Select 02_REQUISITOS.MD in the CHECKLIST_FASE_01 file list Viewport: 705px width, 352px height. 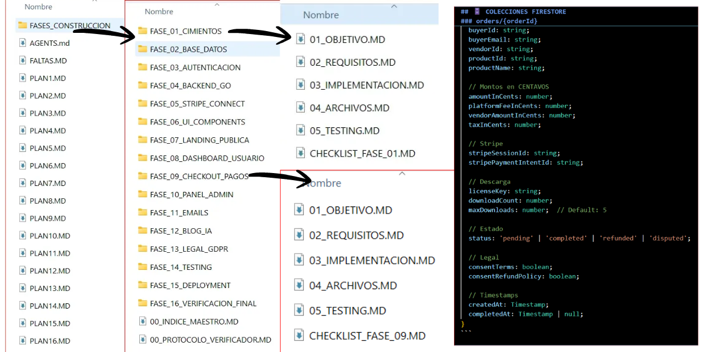[x=352, y=62]
